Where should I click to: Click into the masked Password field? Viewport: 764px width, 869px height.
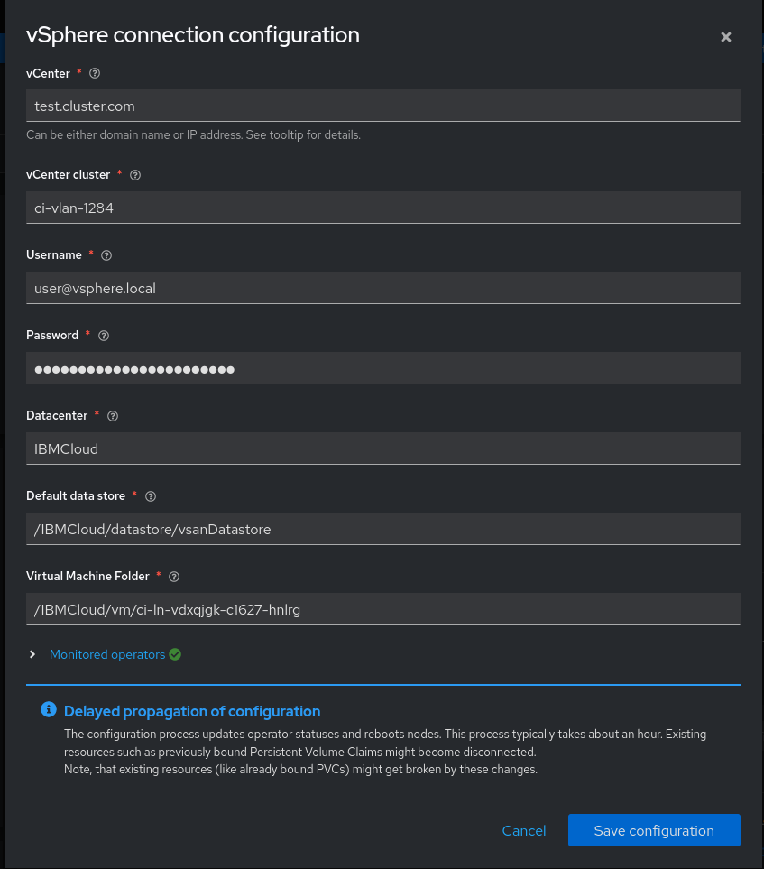(x=383, y=368)
